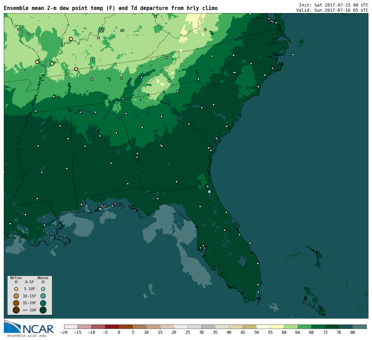This screenshot has height=340, width=372.
Task: Click the Init: Sat 2017-07-15 00 UTC text
Action: [x=333, y=5]
